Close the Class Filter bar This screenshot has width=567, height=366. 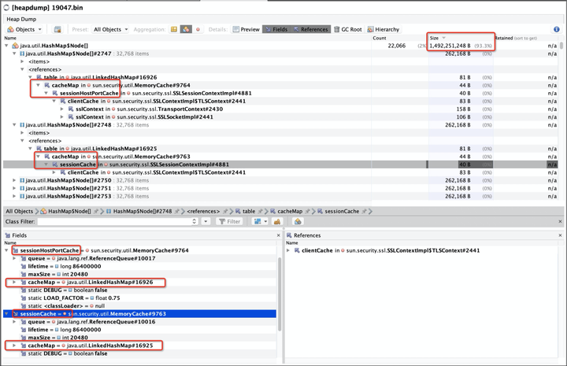560,221
